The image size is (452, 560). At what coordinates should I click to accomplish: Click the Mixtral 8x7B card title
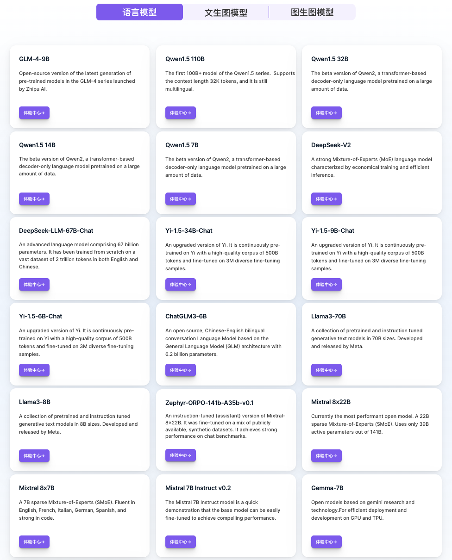[x=37, y=488]
